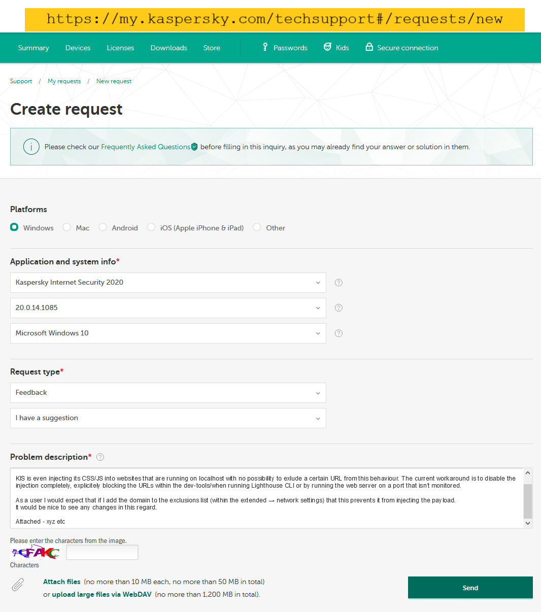
Task: Open the Downloads navigation item
Action: (x=168, y=48)
